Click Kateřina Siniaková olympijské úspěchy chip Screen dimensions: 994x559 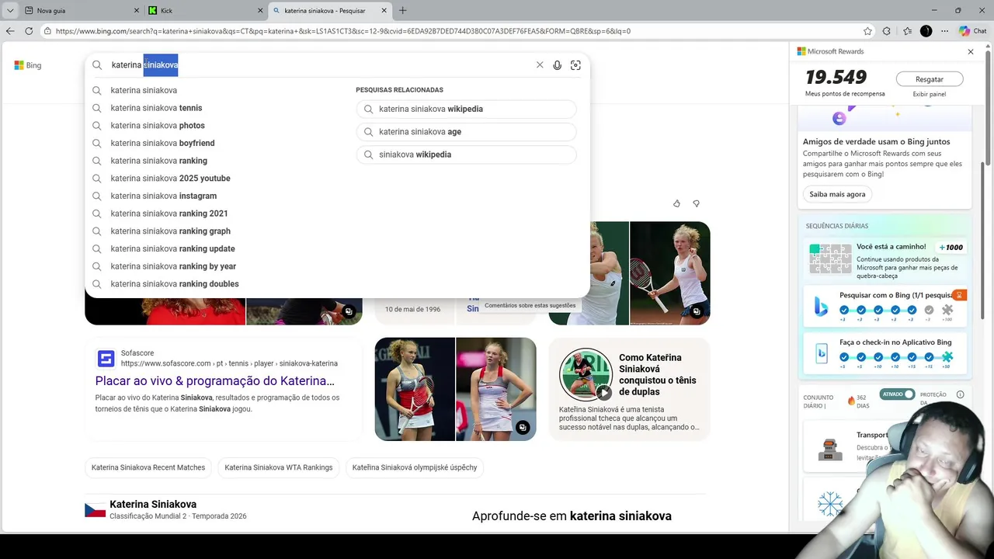point(415,467)
